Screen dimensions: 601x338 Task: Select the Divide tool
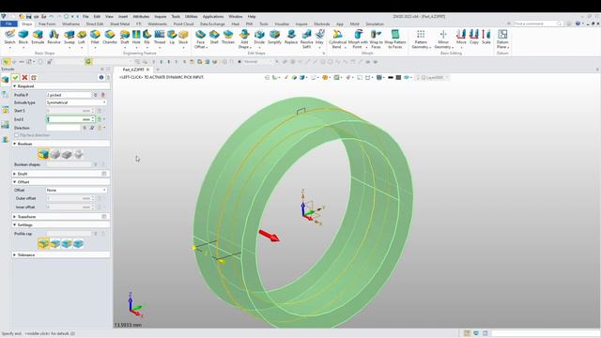(259, 38)
